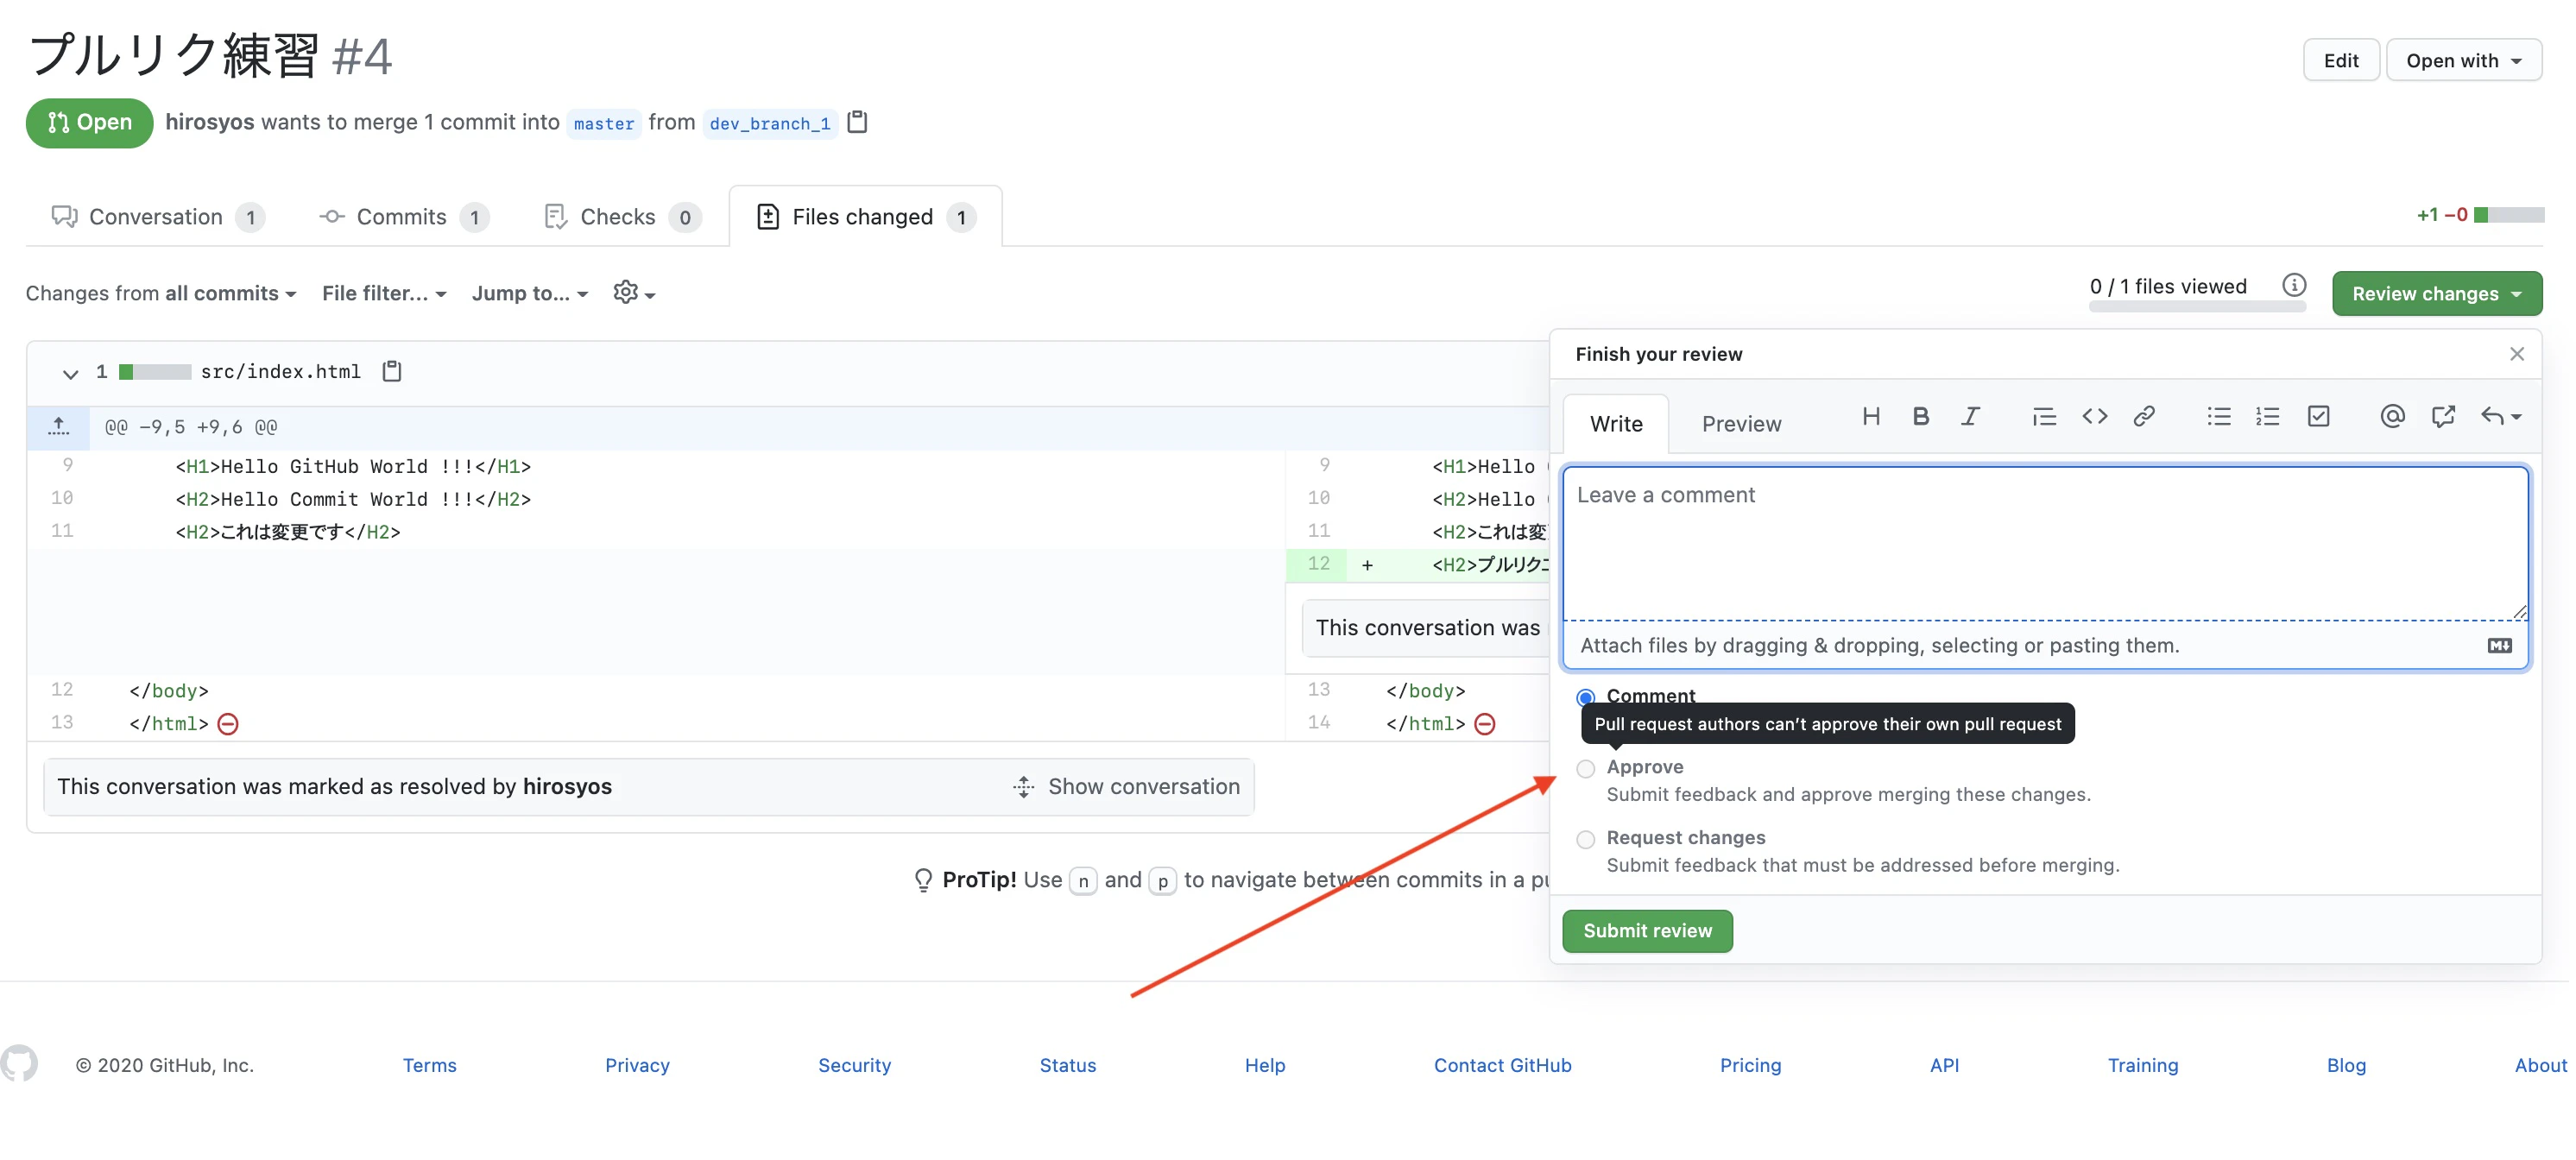Mention a user with the @ icon
This screenshot has width=2576, height=1160.
(2392, 417)
